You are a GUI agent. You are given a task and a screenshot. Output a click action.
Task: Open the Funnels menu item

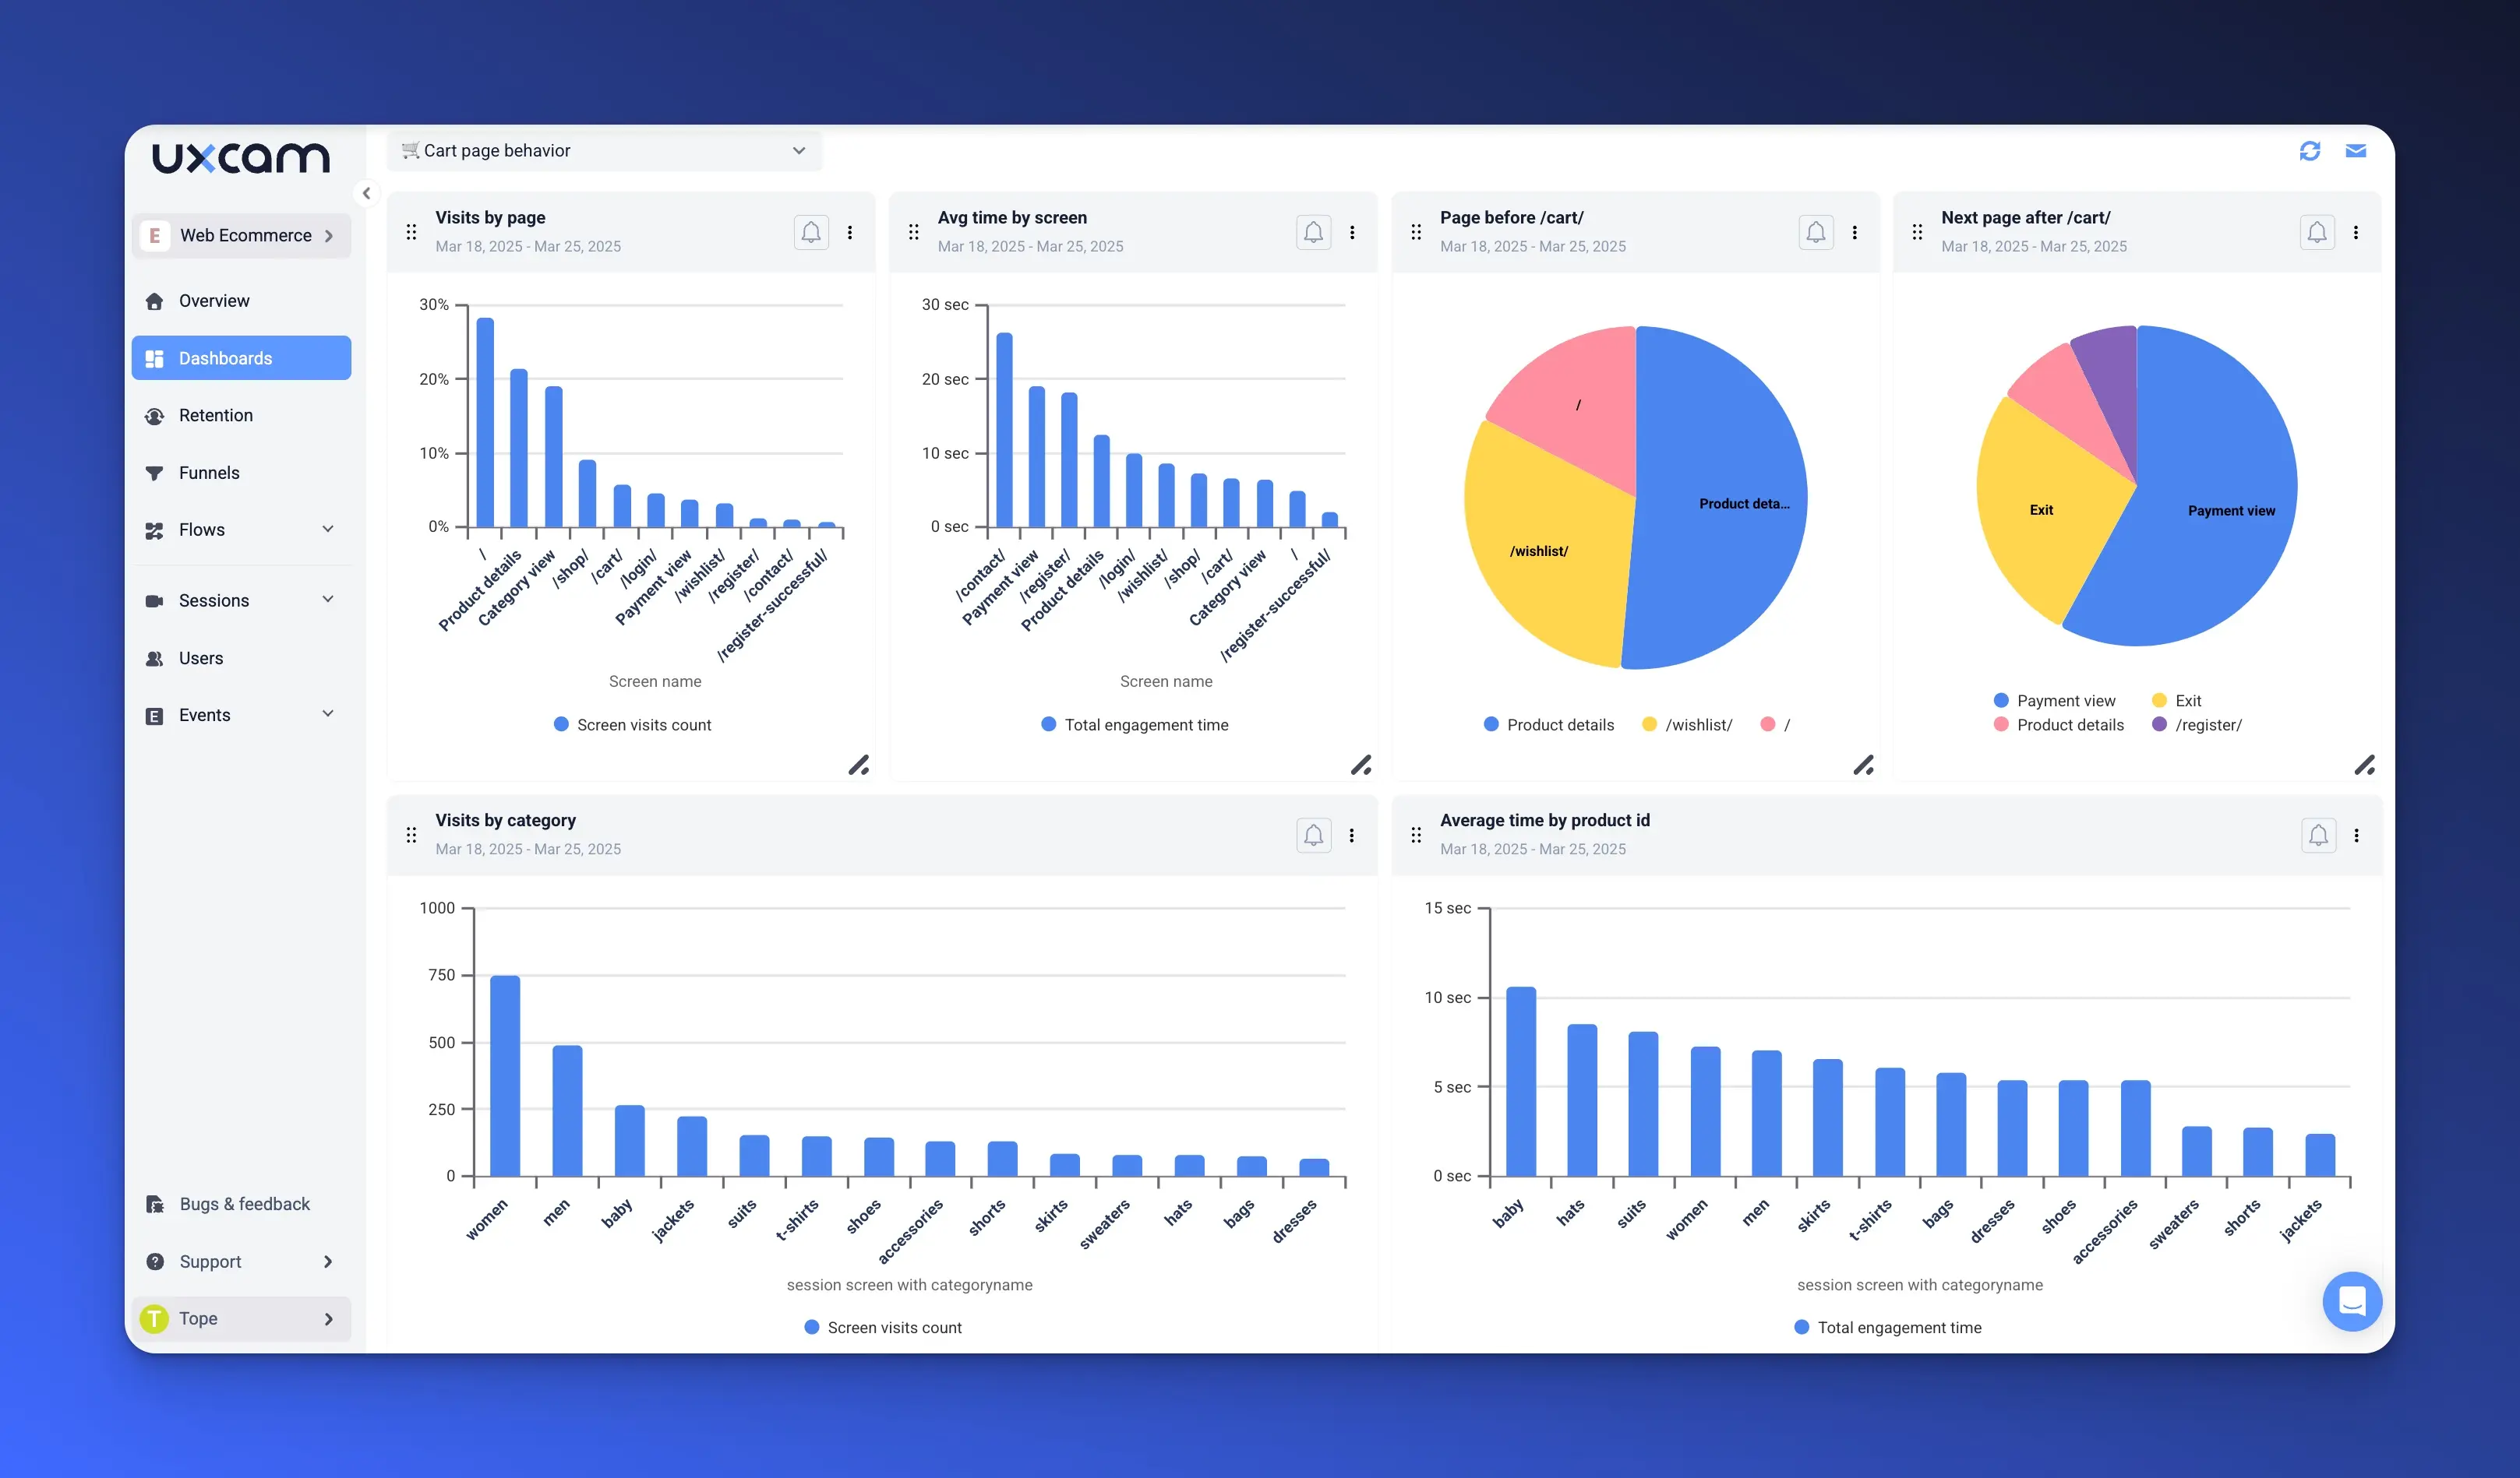[x=209, y=473]
